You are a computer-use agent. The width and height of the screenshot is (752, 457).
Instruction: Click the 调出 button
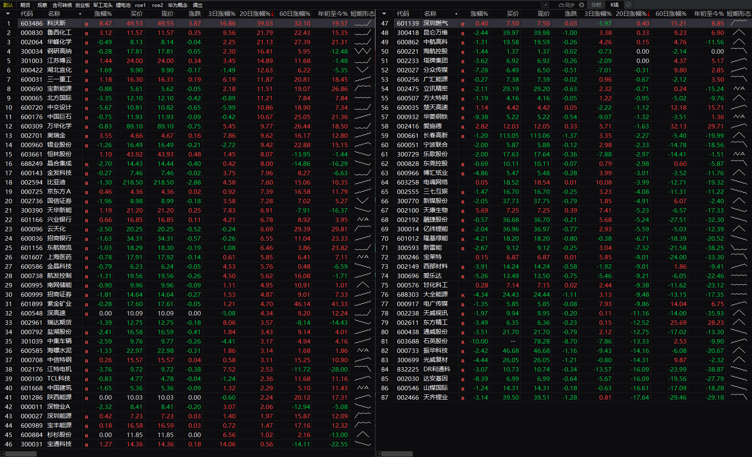[198, 5]
